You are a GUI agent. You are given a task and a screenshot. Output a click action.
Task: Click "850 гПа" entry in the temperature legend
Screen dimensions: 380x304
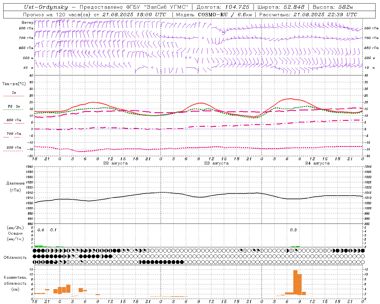pyautogui.click(x=14, y=120)
